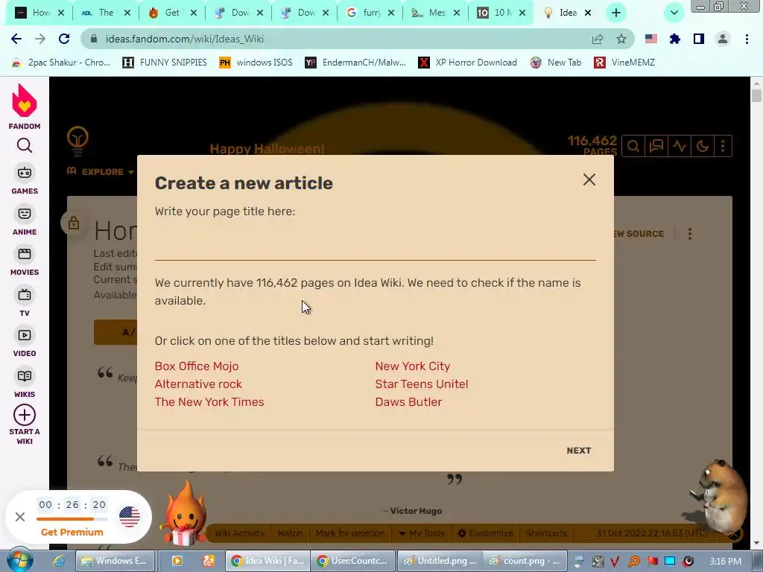Open the Movies section in Fandom sidebar
The width and height of the screenshot is (763, 572).
click(x=25, y=261)
